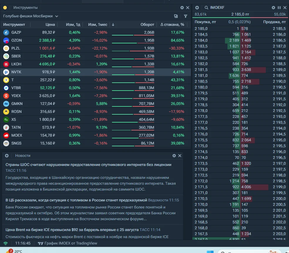Click ask volume 4 006 at 2 199,0
Screen dimensions: 289x253
point(246,187)
